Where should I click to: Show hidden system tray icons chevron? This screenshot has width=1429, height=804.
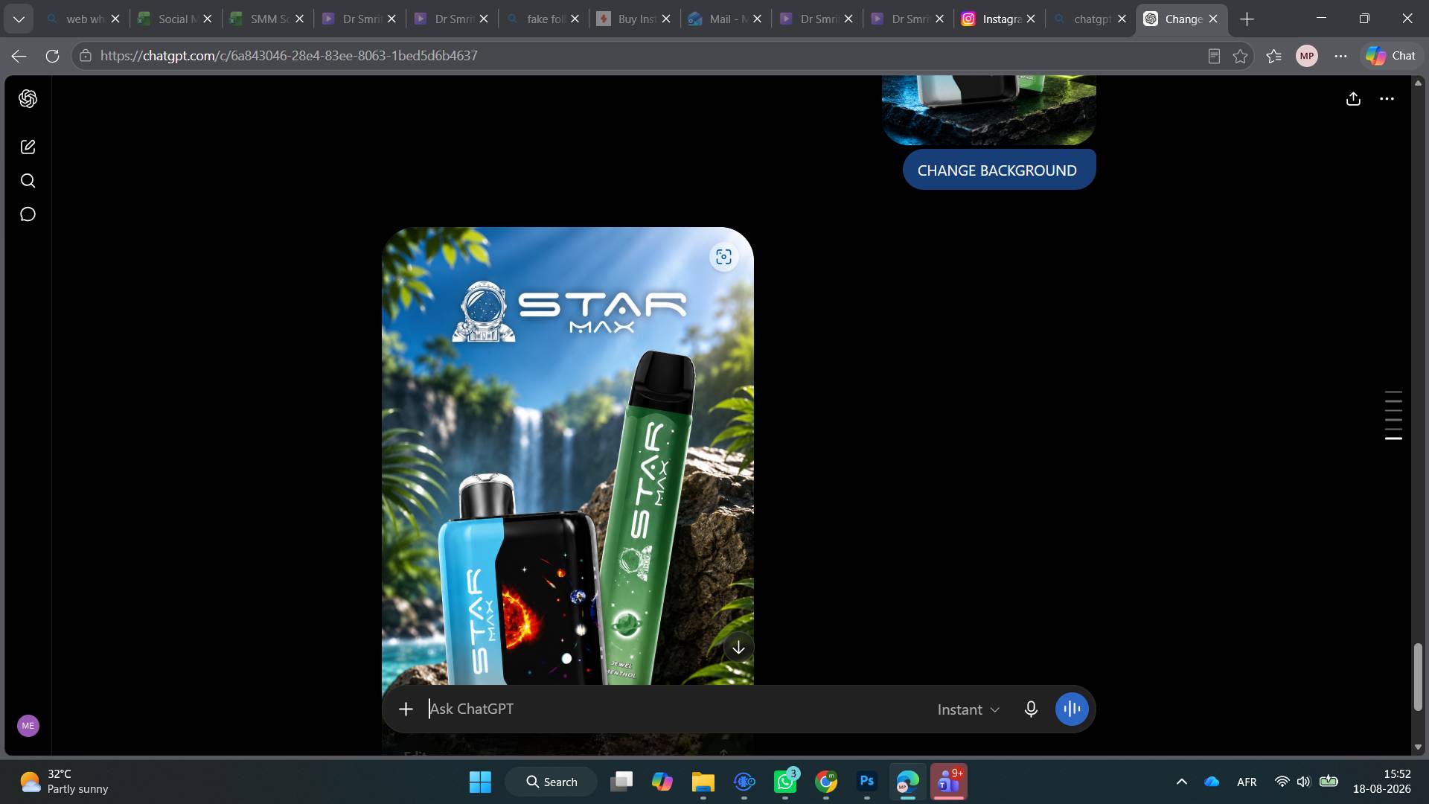pyautogui.click(x=1181, y=782)
